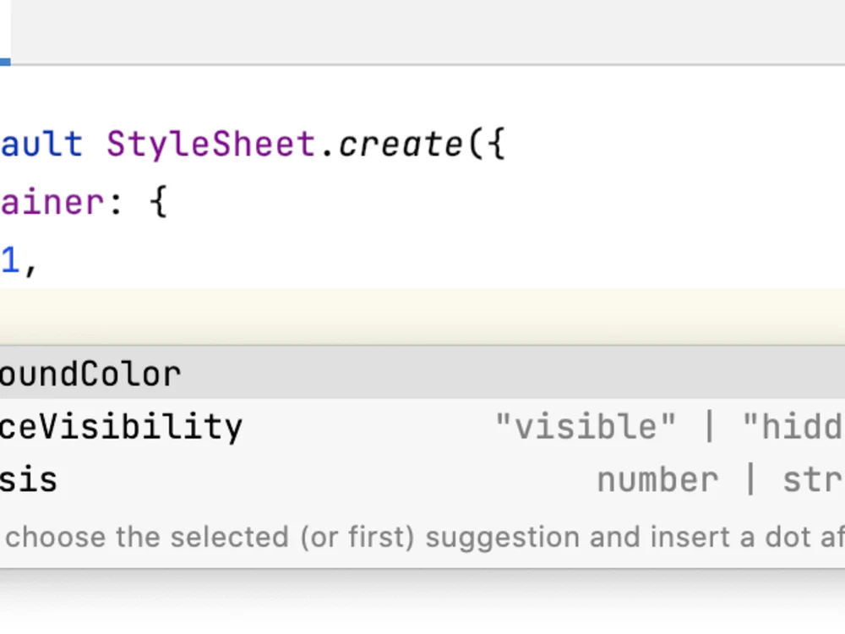
Task: Click the purple 'ainer' property key
Action: pyautogui.click(x=52, y=203)
